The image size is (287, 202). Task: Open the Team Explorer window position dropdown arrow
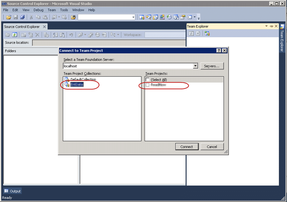click(266, 26)
